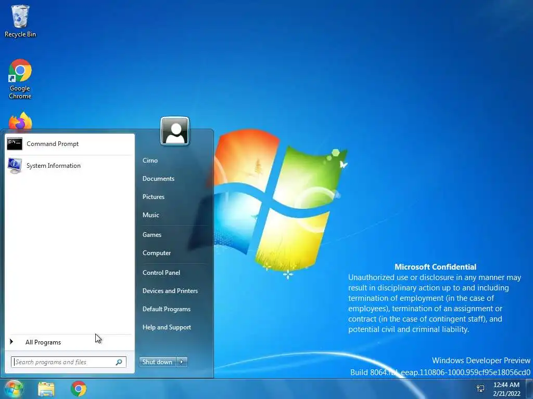
Task: Launch Google Chrome from the desktop shortcut
Action: [20, 79]
